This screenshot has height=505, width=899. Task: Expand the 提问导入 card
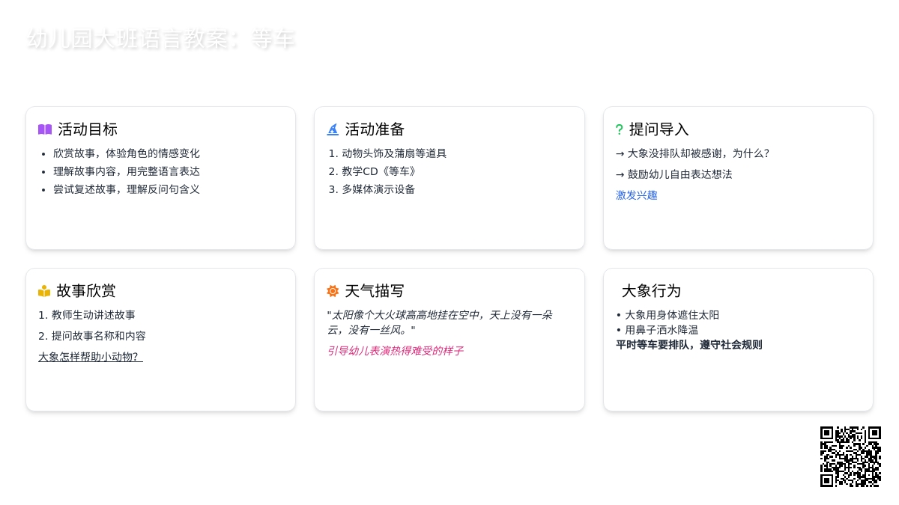tap(738, 177)
